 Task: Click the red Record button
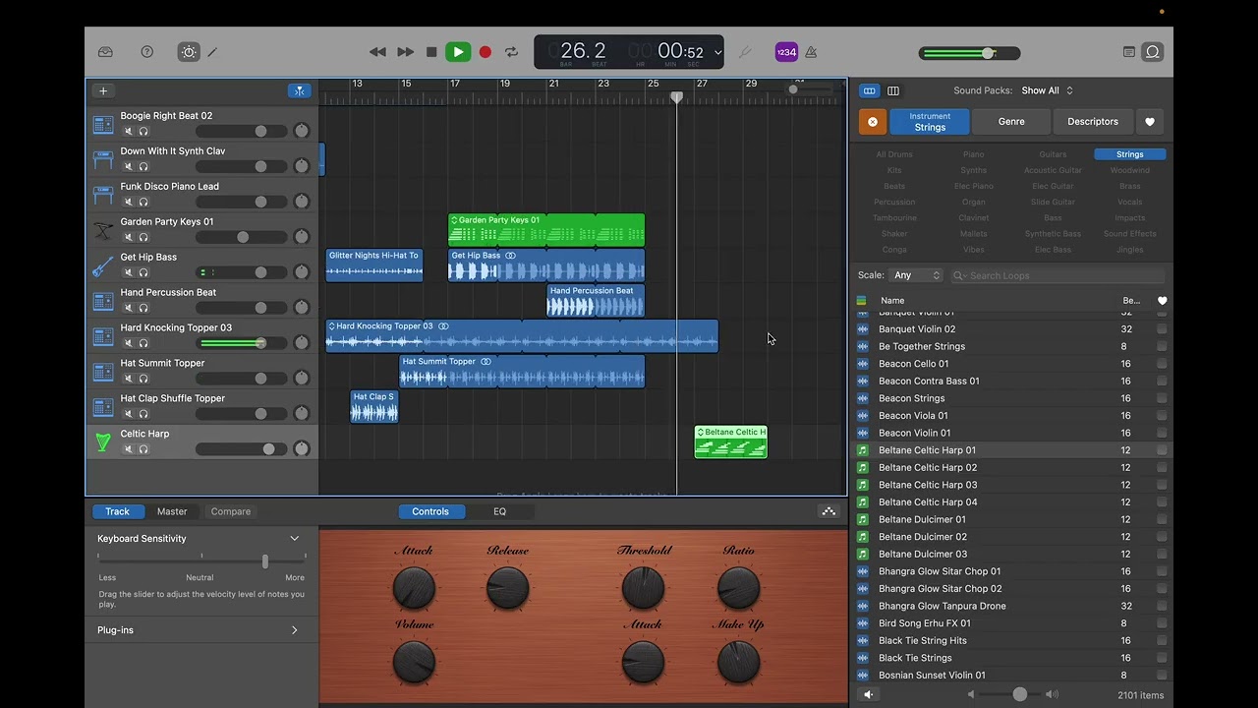485,52
